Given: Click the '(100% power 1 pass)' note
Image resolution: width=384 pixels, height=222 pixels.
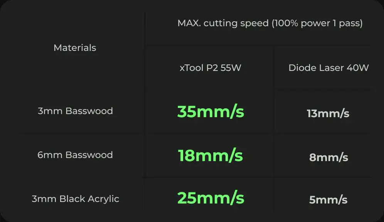Looking at the screenshot, I should 317,23.
